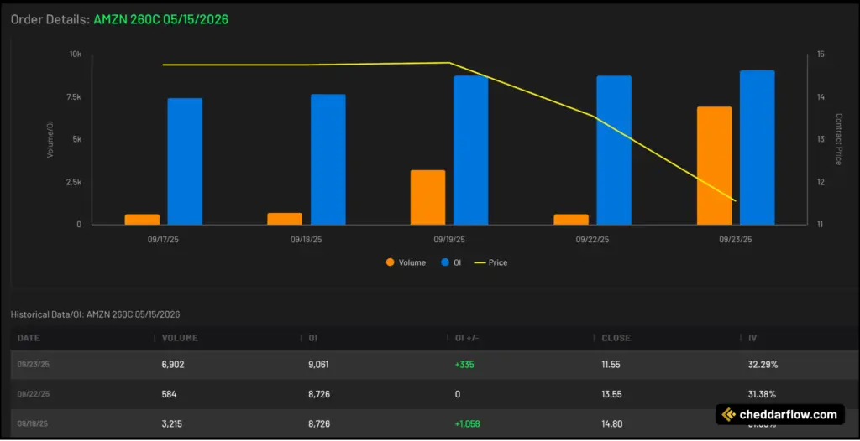The height and width of the screenshot is (441, 860).
Task: Toggle the OI legend item
Action: 451,262
